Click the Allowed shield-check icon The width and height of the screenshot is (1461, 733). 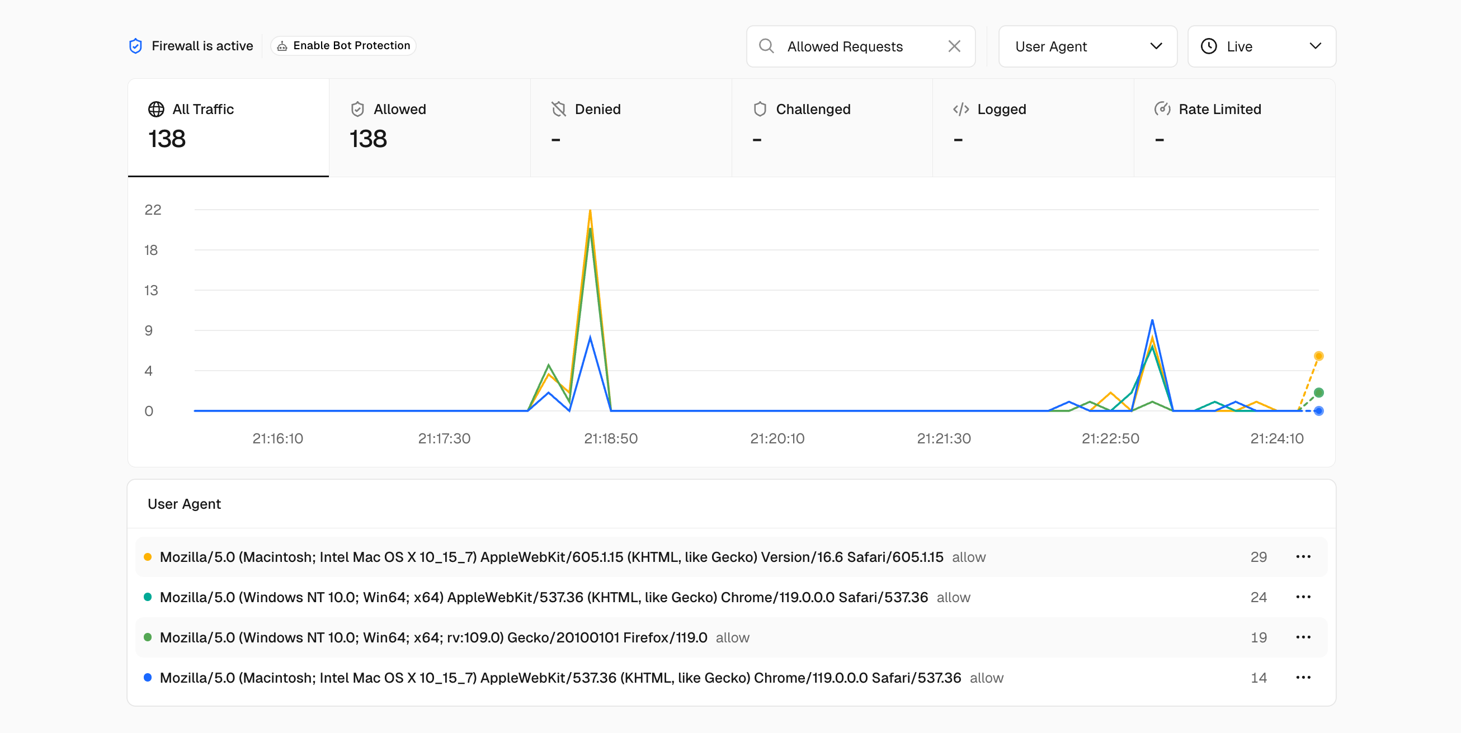(357, 109)
